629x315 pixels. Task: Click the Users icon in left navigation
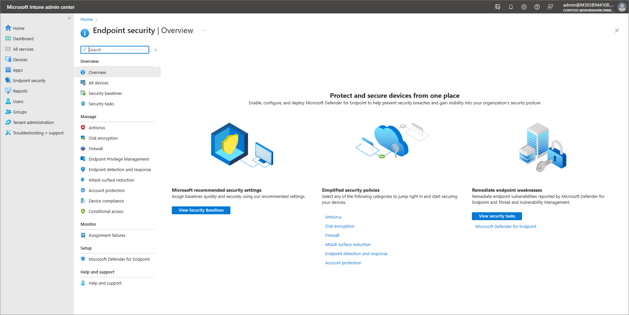tap(8, 101)
